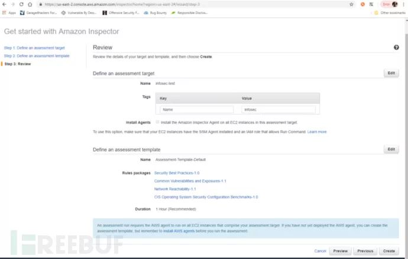Toggle the Install Agents checkbox
This screenshot has width=408, height=259.
(157, 122)
